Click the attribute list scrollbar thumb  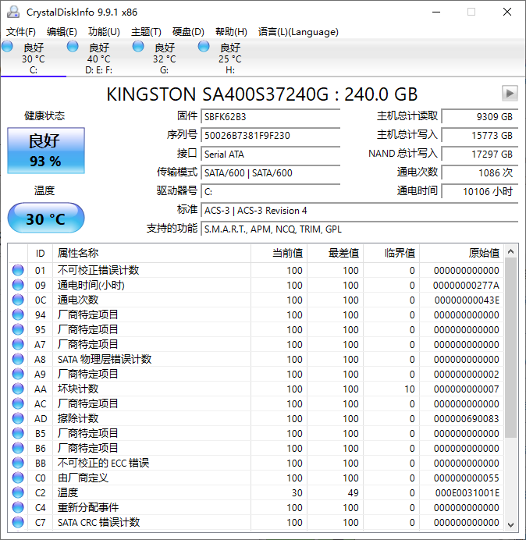coord(511,348)
